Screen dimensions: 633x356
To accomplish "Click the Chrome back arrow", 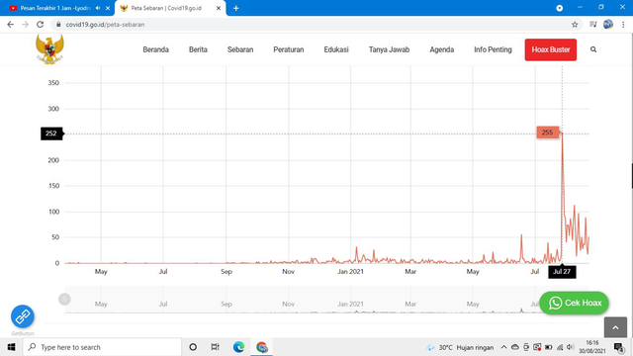I will pos(11,24).
